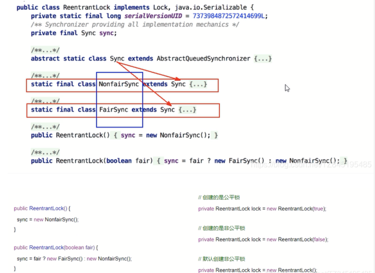Click FairSync in the red-boxed class declaration

114,110
